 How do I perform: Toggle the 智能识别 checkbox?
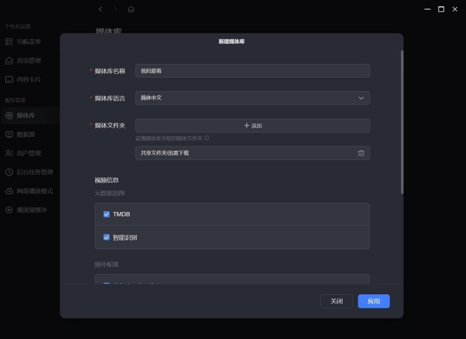click(106, 237)
